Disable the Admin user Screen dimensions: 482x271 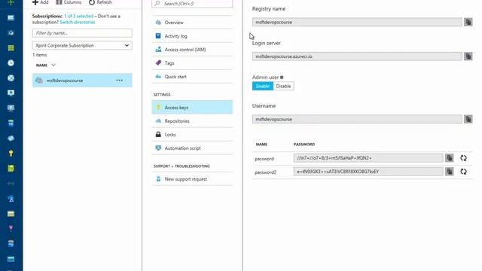[x=283, y=86]
